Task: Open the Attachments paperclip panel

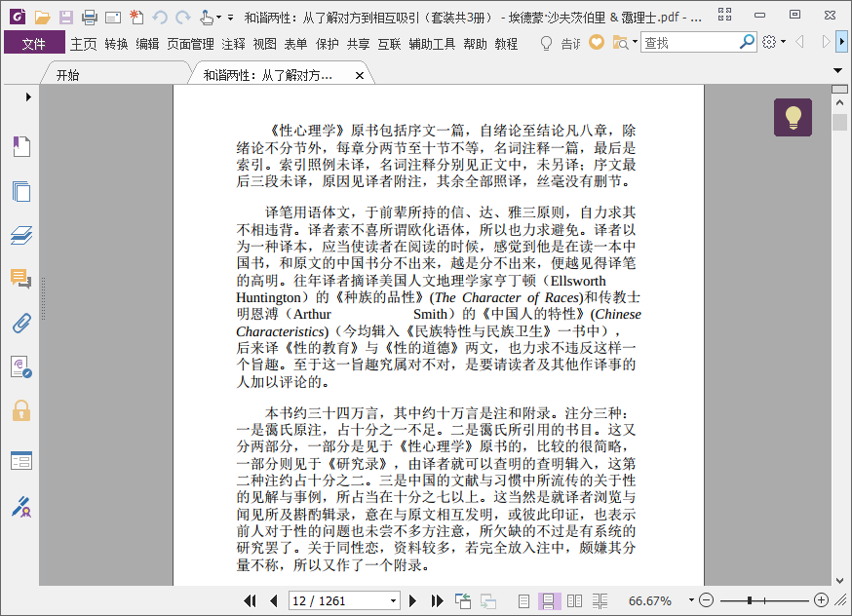Action: pyautogui.click(x=21, y=324)
